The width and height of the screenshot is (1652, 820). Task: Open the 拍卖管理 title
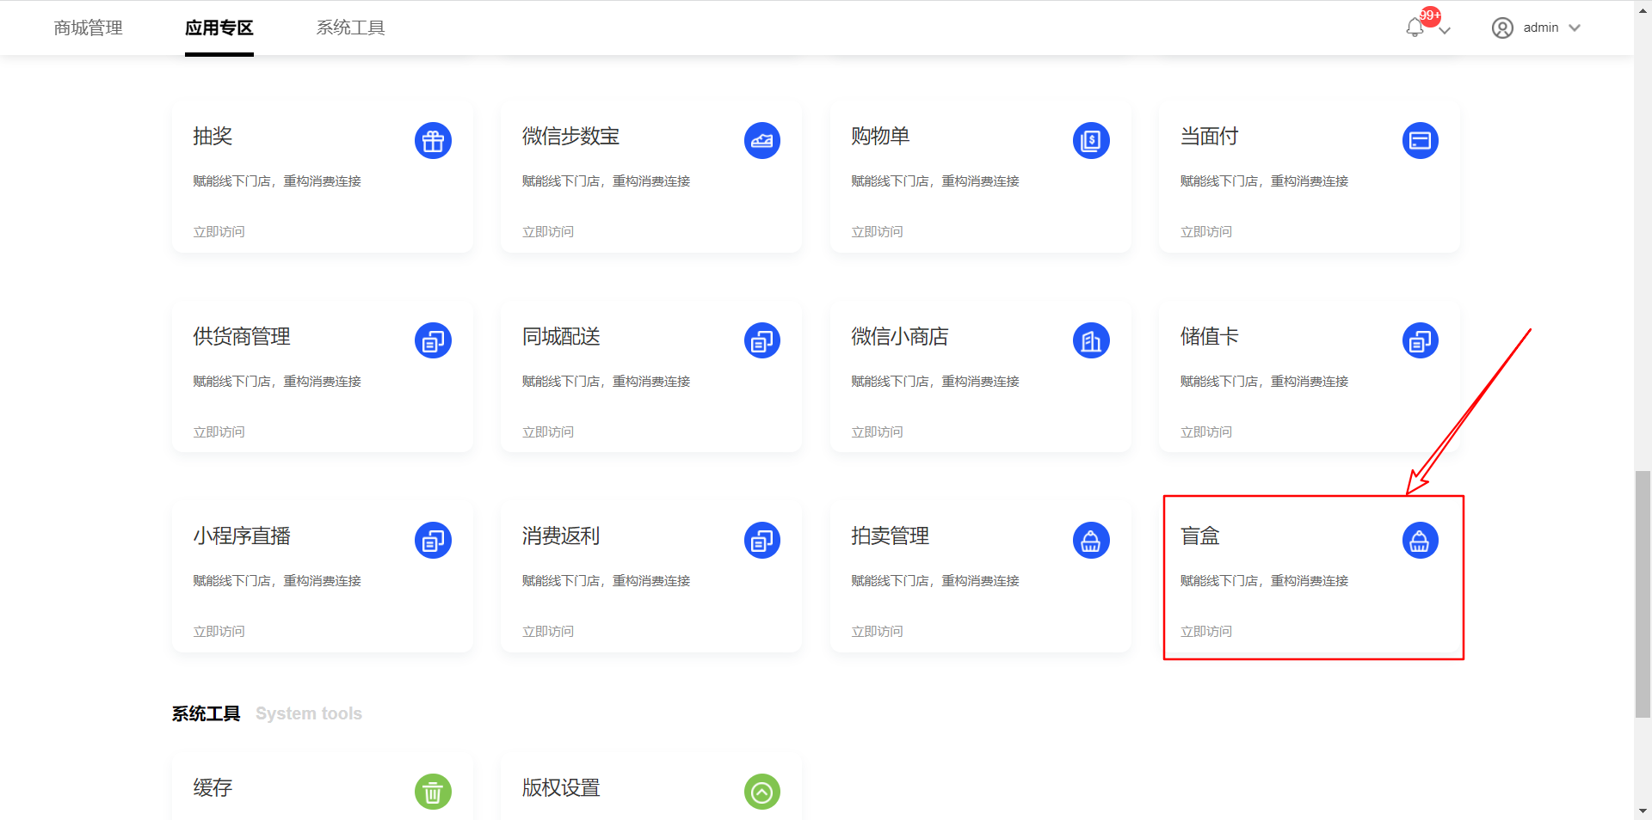(x=890, y=535)
